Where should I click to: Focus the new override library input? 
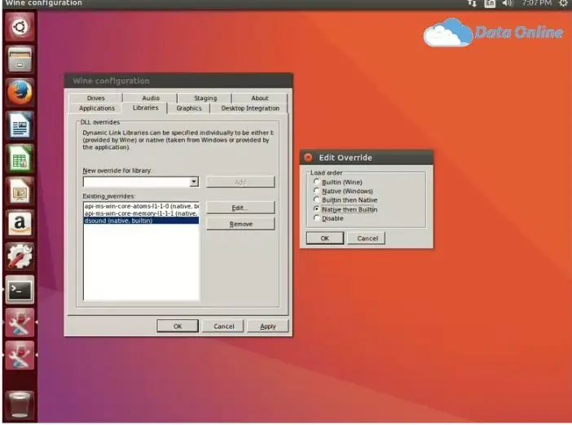coord(137,182)
